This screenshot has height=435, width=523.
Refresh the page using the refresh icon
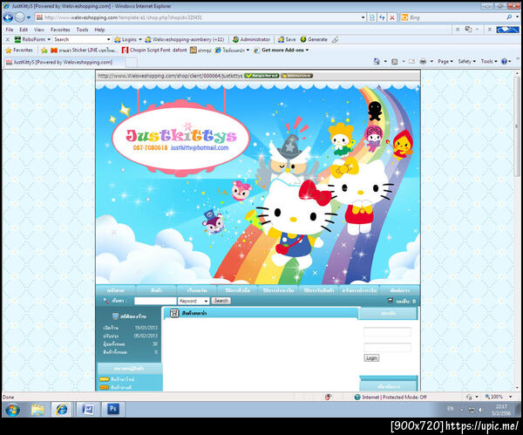[x=383, y=17]
